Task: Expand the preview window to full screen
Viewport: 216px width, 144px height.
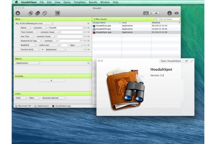Action: (192, 61)
